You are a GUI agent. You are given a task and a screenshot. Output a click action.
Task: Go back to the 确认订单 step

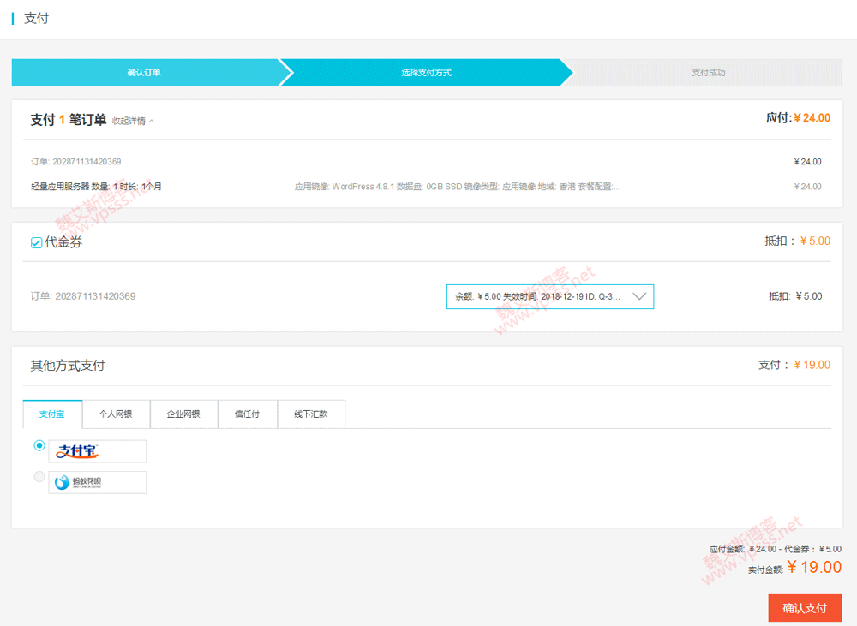144,73
